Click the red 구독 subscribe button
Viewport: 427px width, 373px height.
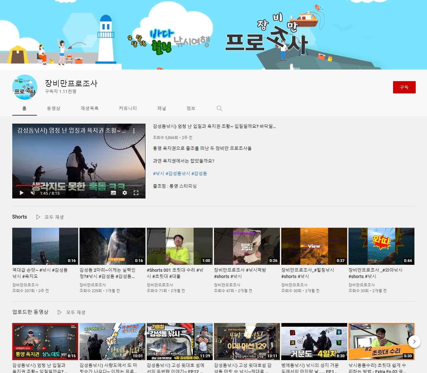404,87
